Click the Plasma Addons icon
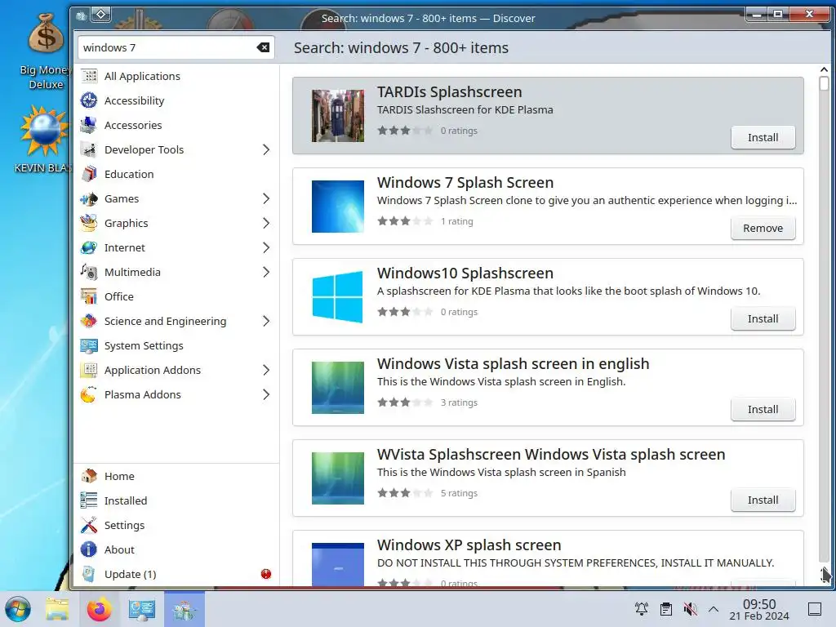Screen dimensions: 836x627 [89, 395]
